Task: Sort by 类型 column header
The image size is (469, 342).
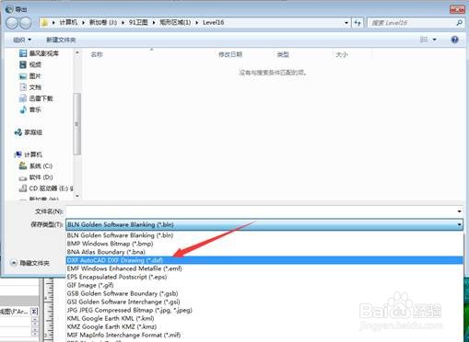Action: click(283, 54)
